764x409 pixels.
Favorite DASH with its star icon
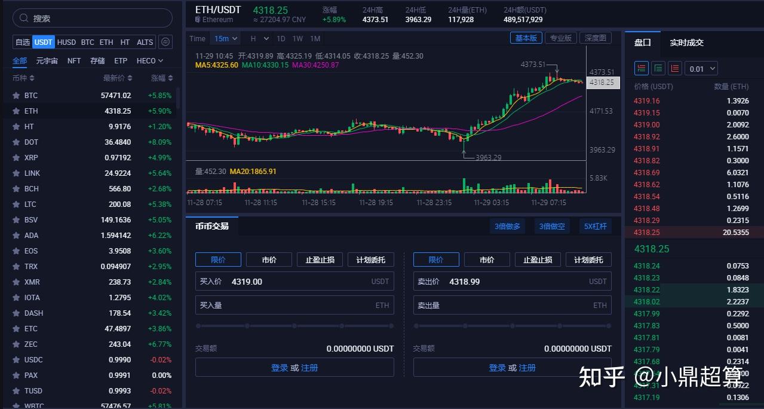16,313
